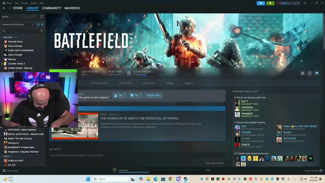Select PUBG: BATTLEGROUNDS in library list
Viewport: 325px width, 183px height.
21,50
